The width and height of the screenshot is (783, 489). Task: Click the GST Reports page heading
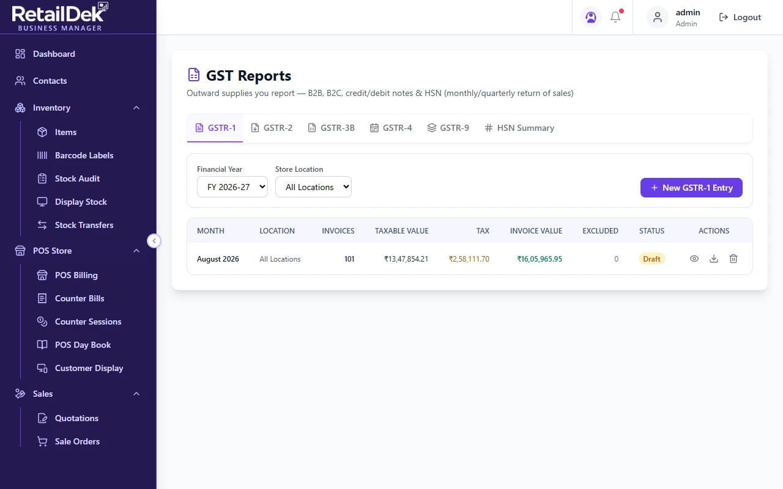coord(248,75)
